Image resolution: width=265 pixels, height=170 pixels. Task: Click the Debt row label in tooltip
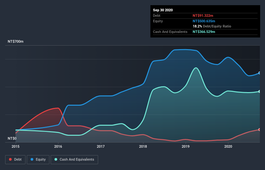[x=157, y=16]
